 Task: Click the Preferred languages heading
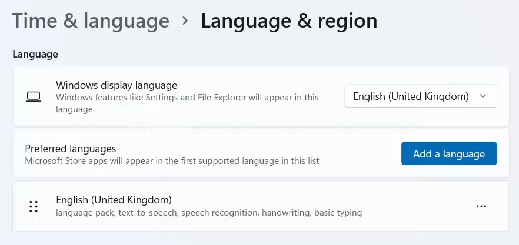[71, 149]
